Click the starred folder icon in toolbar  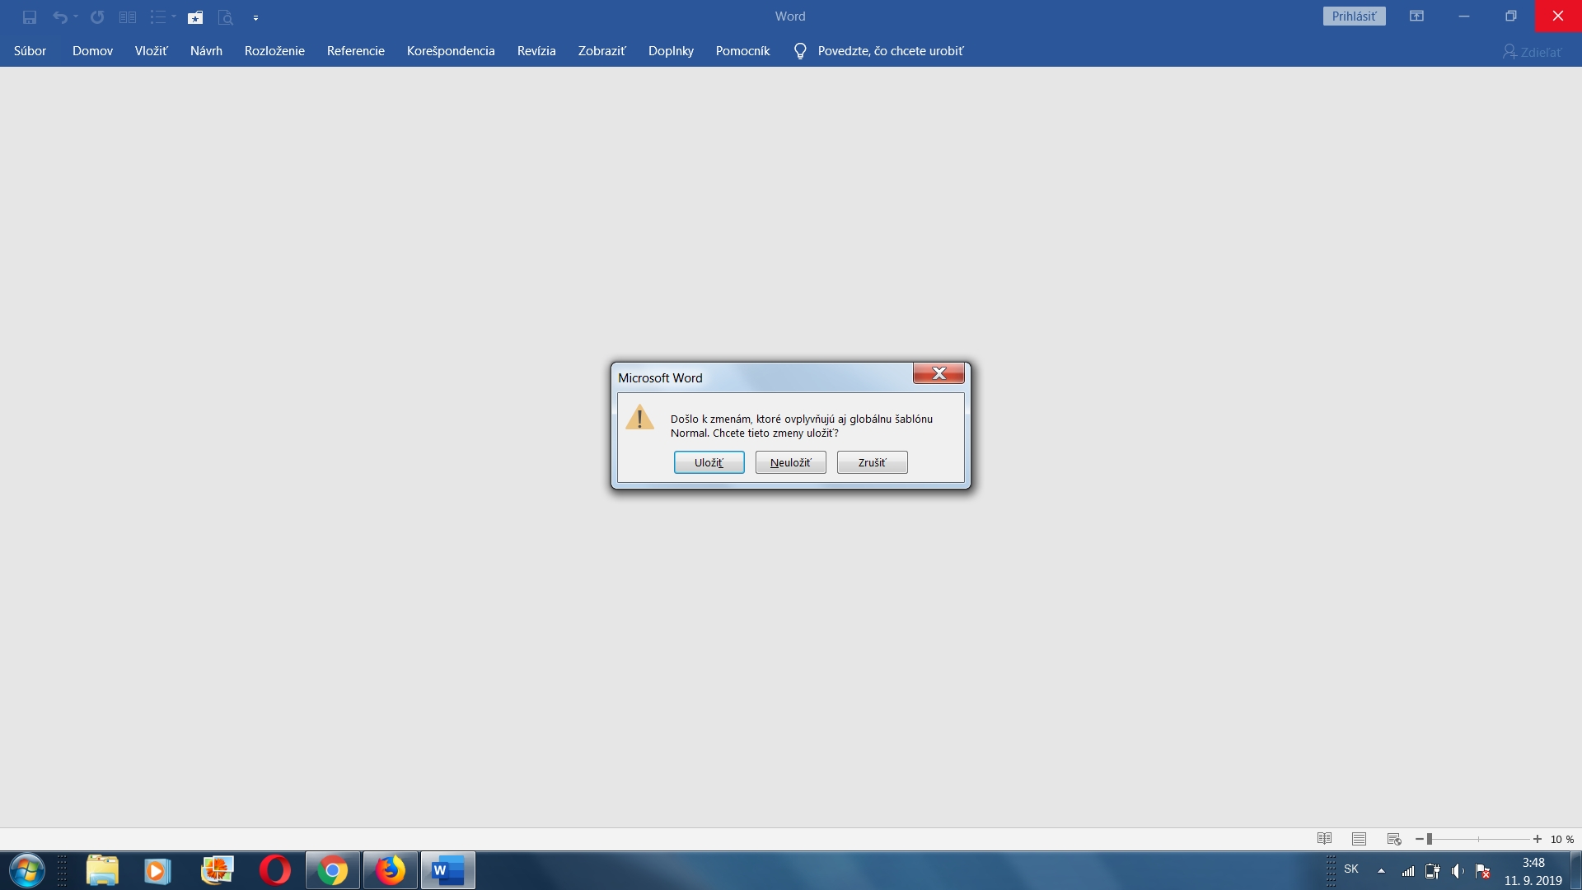coord(195,16)
